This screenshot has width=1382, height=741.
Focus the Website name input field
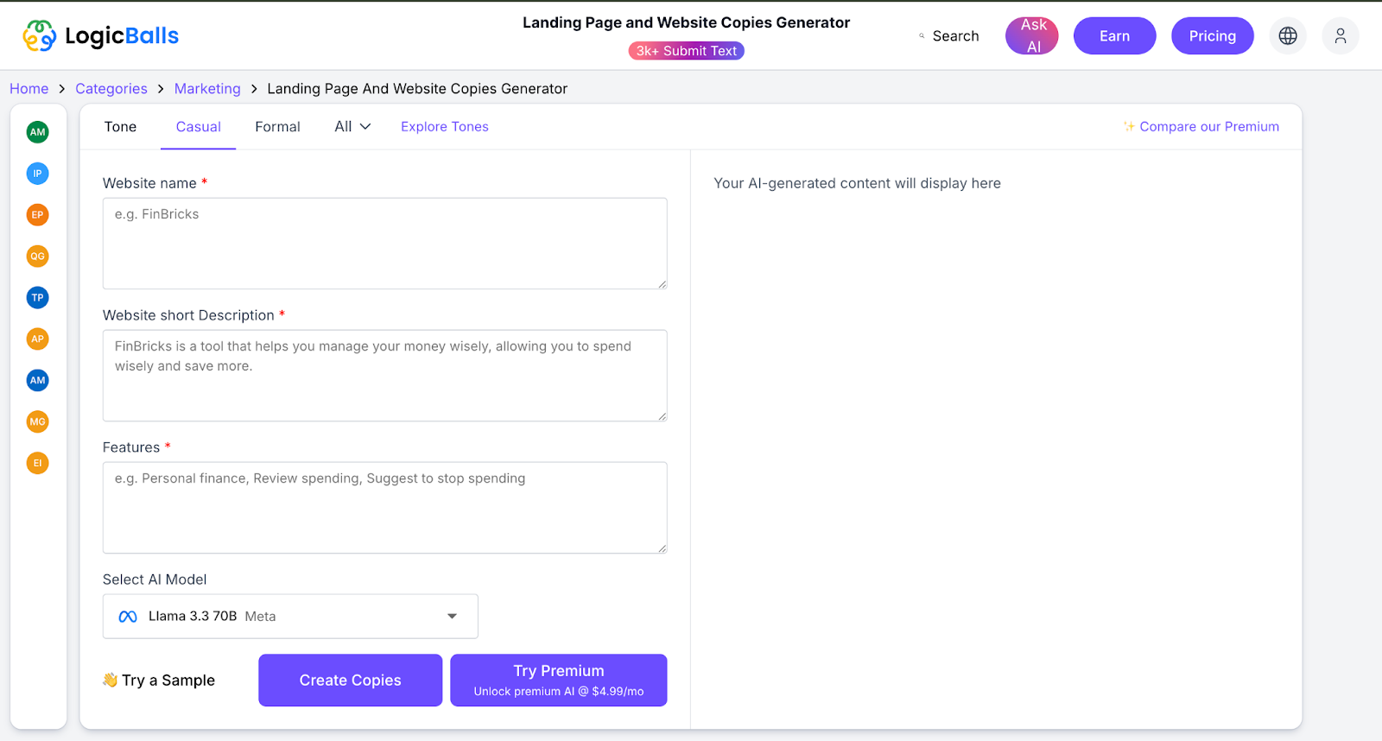[x=384, y=244]
